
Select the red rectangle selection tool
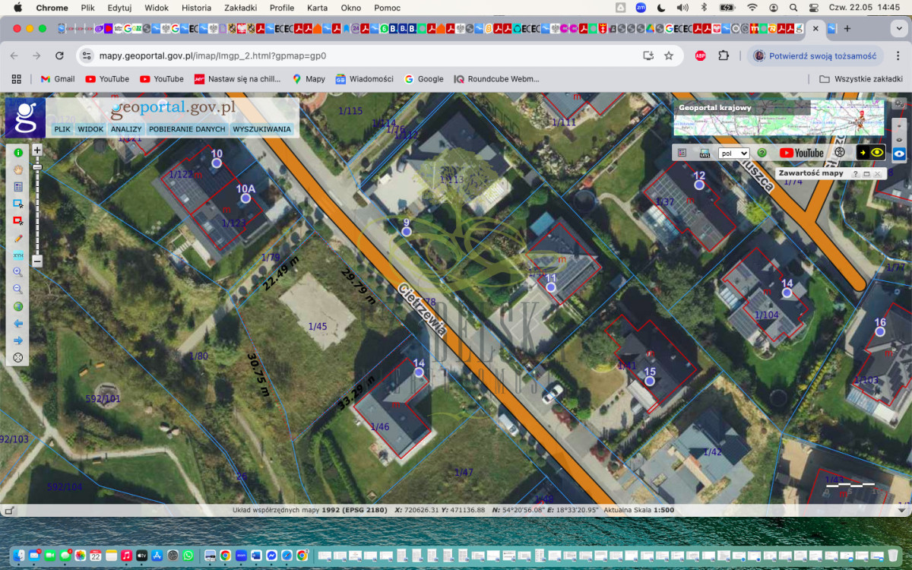[x=18, y=221]
